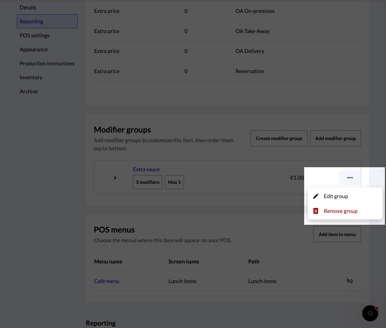Screen dimensions: 386x328
Task: Click the Add item to menu button
Action: 337,234
